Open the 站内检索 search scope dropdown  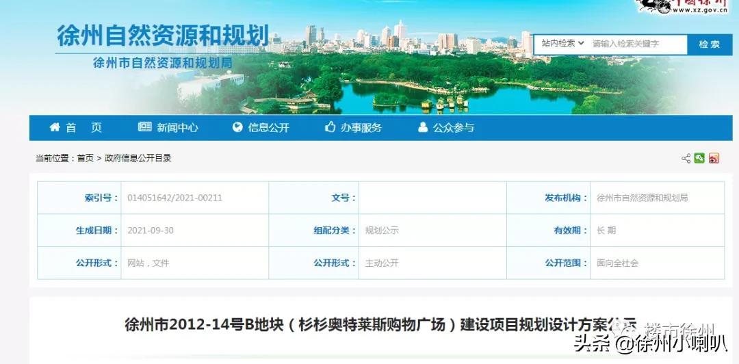[562, 44]
